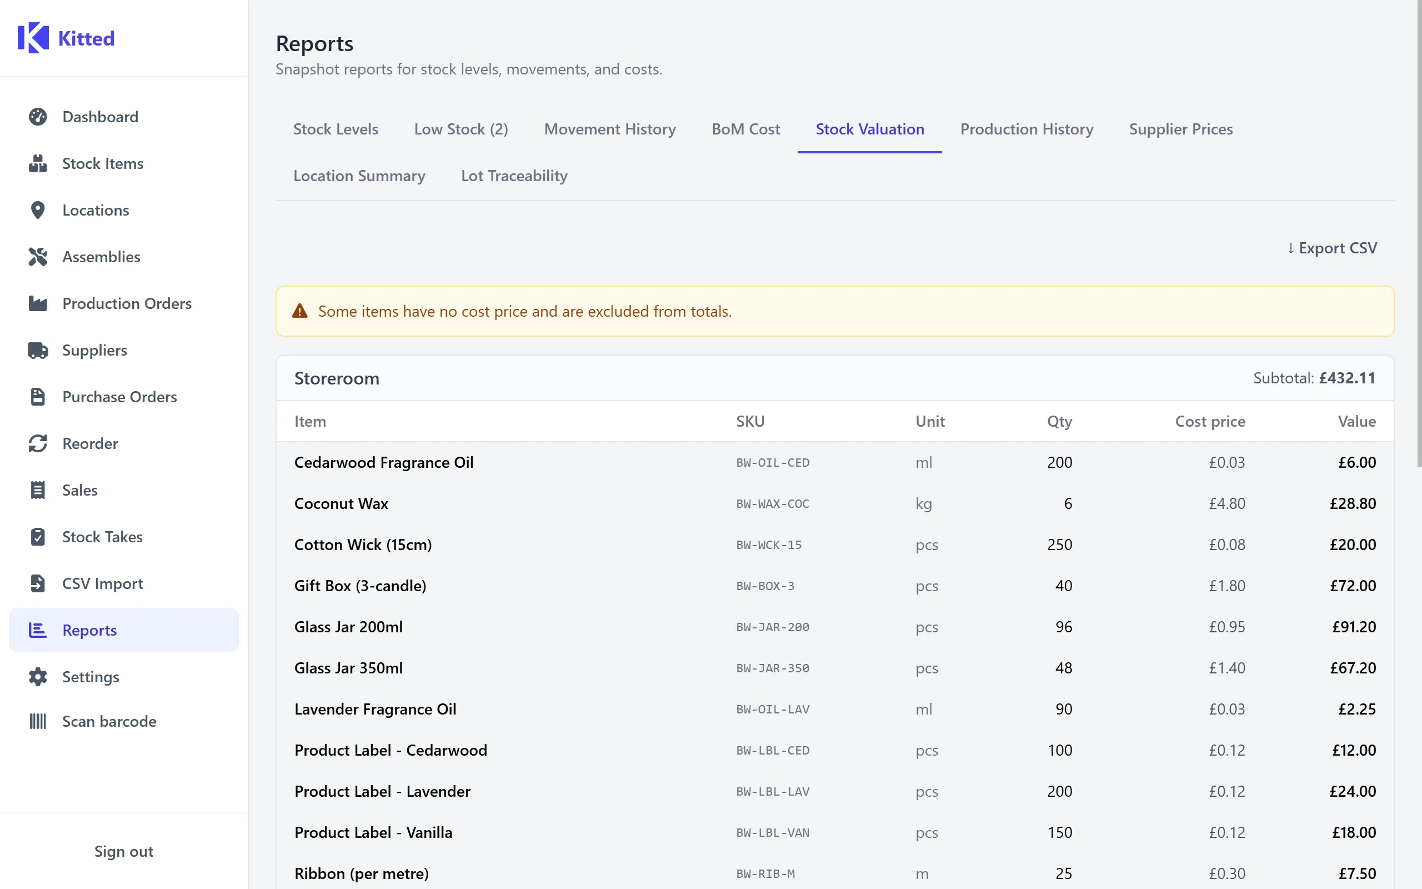Click the Qty column header
The width and height of the screenshot is (1422, 889).
pyautogui.click(x=1059, y=421)
